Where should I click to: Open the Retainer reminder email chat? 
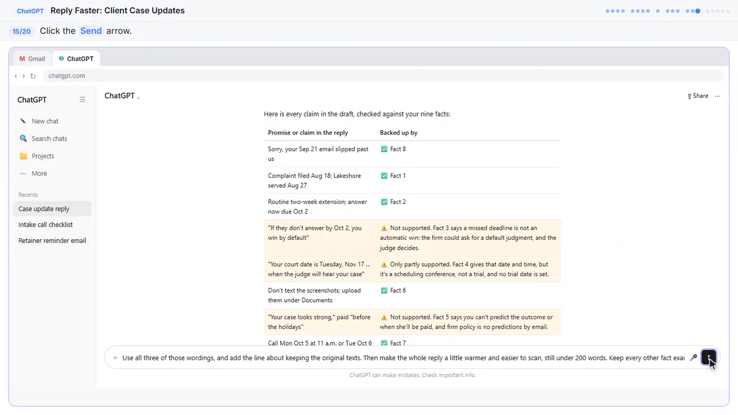point(52,240)
